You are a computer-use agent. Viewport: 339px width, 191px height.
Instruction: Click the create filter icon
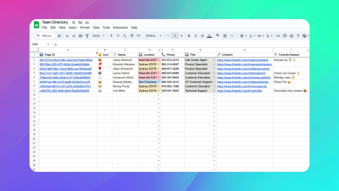[x=298, y=36]
